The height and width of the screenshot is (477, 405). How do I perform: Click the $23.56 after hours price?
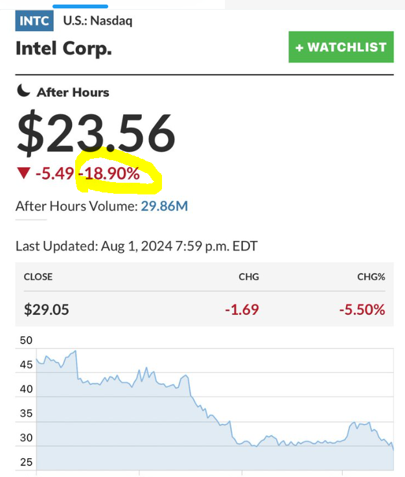point(96,133)
